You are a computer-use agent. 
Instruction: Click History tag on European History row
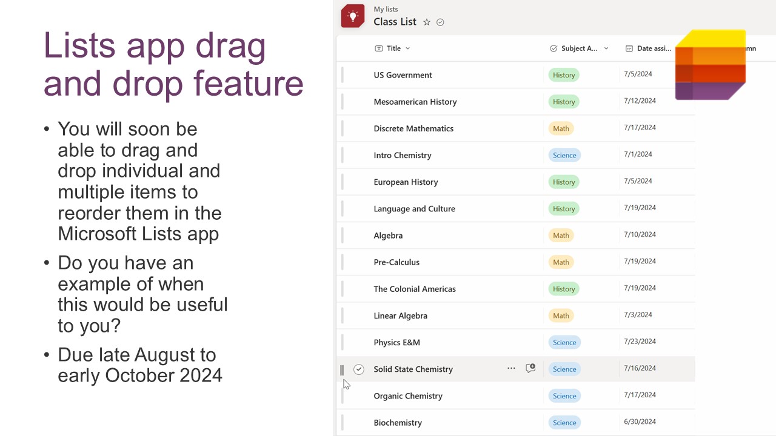(x=564, y=182)
